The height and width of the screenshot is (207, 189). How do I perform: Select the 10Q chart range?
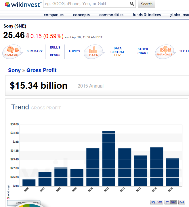[x=160, y=202]
